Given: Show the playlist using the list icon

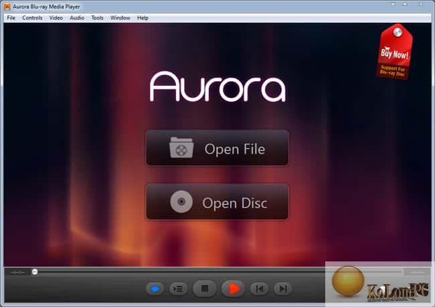Looking at the screenshot, I should pos(178,289).
